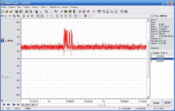Click the red scissors delete icon
The image size is (175, 111).
click(x=85, y=16)
